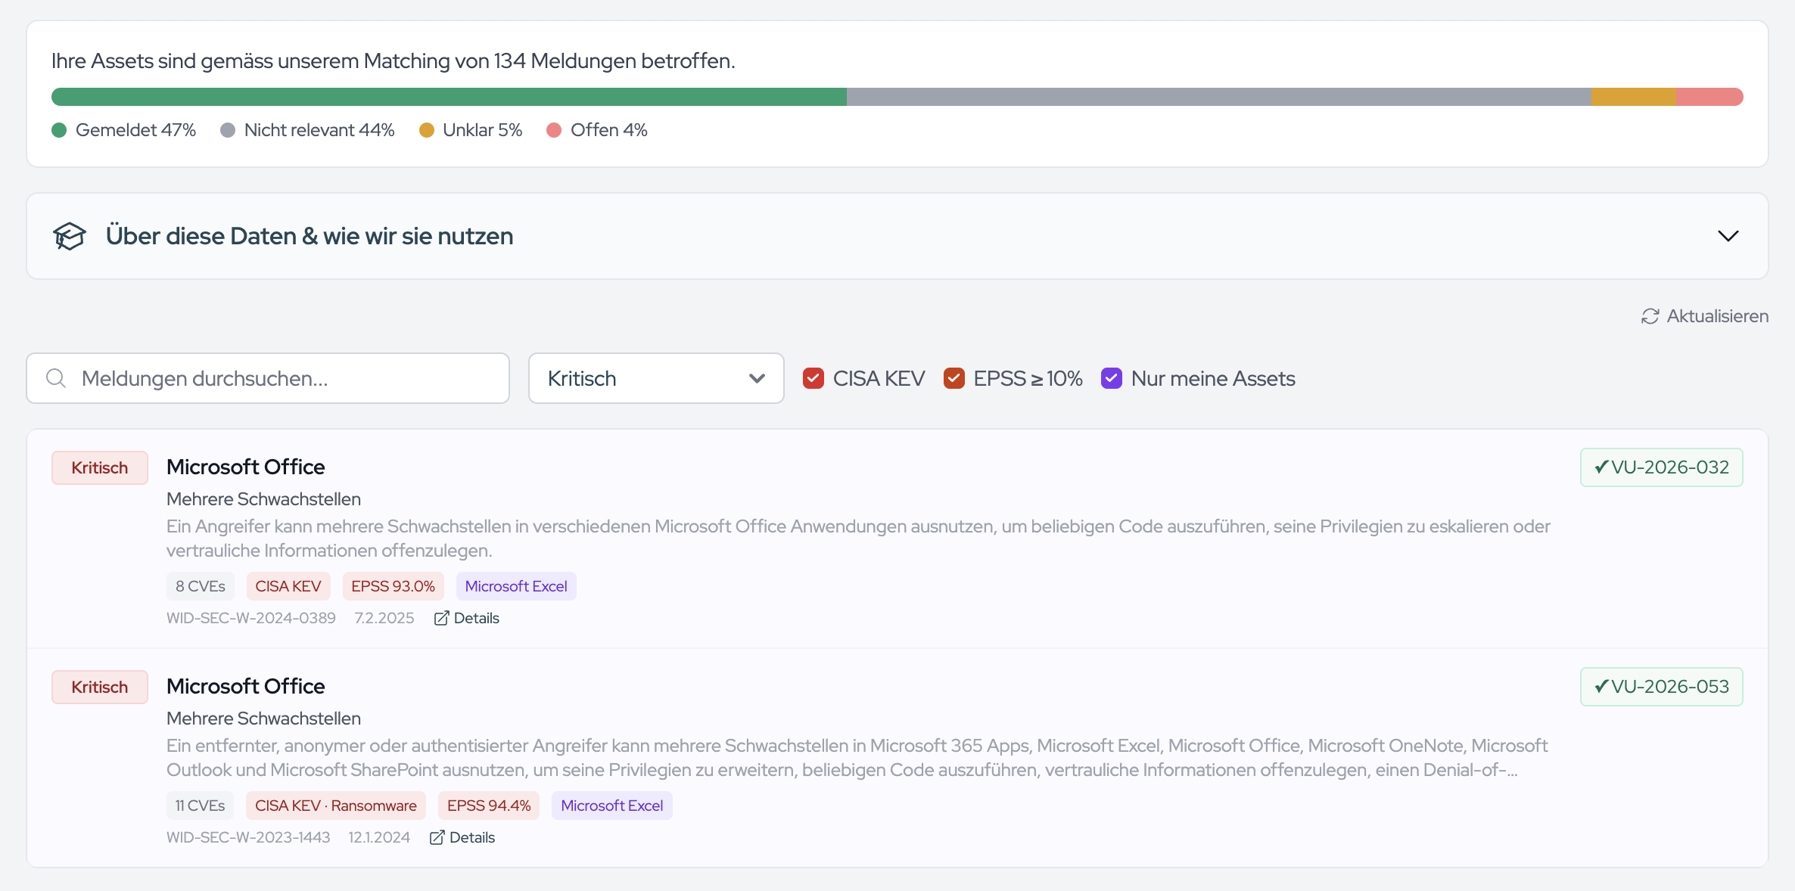Screen dimensions: 1795x891
Task: Uncheck the Nur meine Assets checkbox
Action: (1112, 378)
